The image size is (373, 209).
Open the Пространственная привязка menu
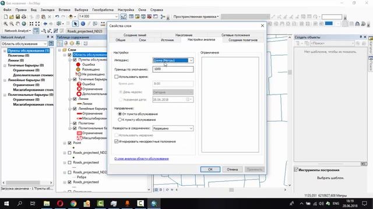(x=196, y=17)
